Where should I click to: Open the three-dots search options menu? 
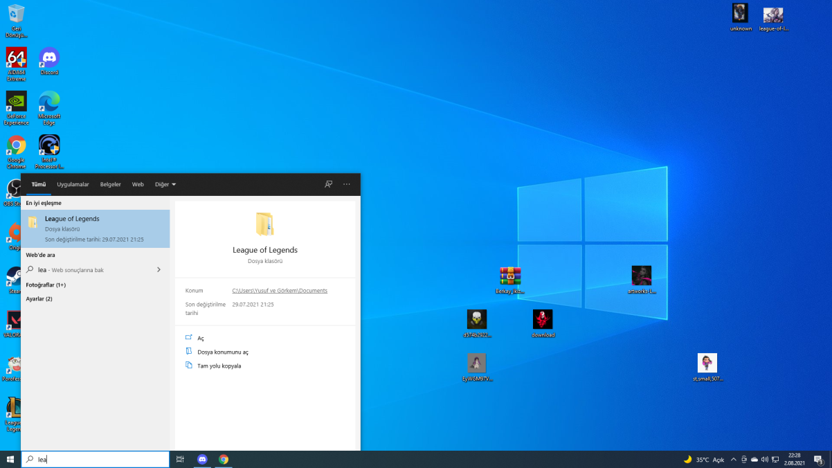(347, 184)
